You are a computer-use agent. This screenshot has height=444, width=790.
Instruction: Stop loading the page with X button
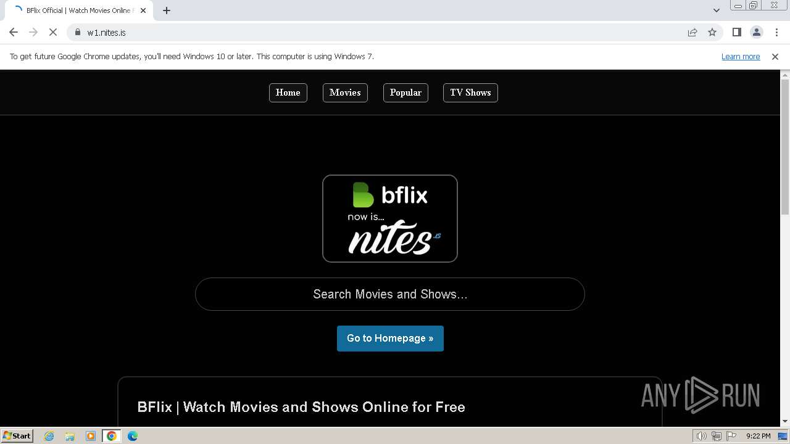(53, 32)
